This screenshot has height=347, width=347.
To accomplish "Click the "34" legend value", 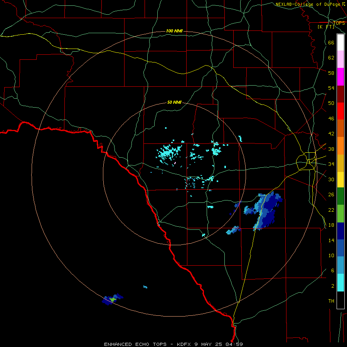I will click(331, 164).
